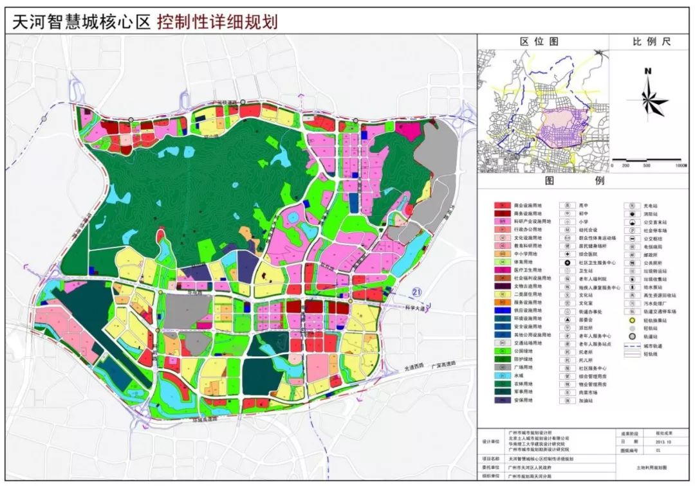Select the 公交枢纽 bus hub icon
Screen dimensions: 695x486
pos(632,240)
